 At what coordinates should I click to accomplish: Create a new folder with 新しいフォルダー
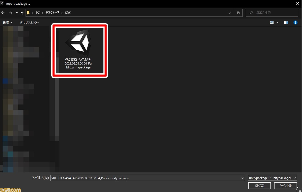point(30,22)
